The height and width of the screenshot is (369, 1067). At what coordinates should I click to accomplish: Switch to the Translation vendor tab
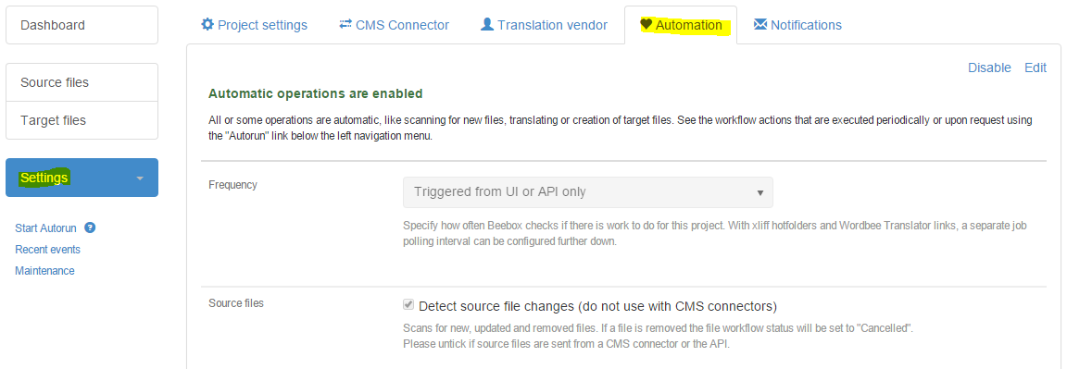(x=544, y=25)
